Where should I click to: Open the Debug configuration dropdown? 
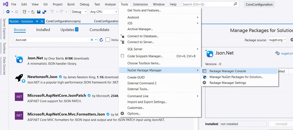click(79, 12)
